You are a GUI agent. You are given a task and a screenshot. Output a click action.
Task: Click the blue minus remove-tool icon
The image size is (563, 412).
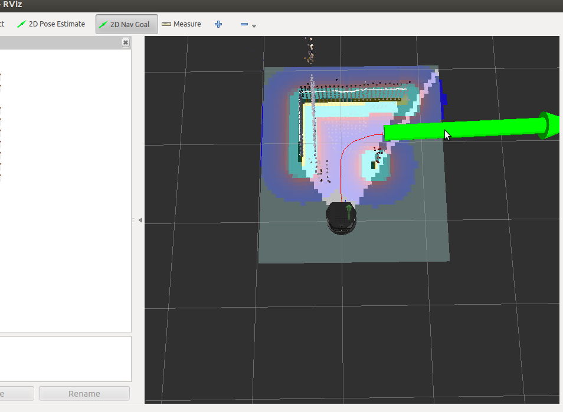pyautogui.click(x=244, y=25)
